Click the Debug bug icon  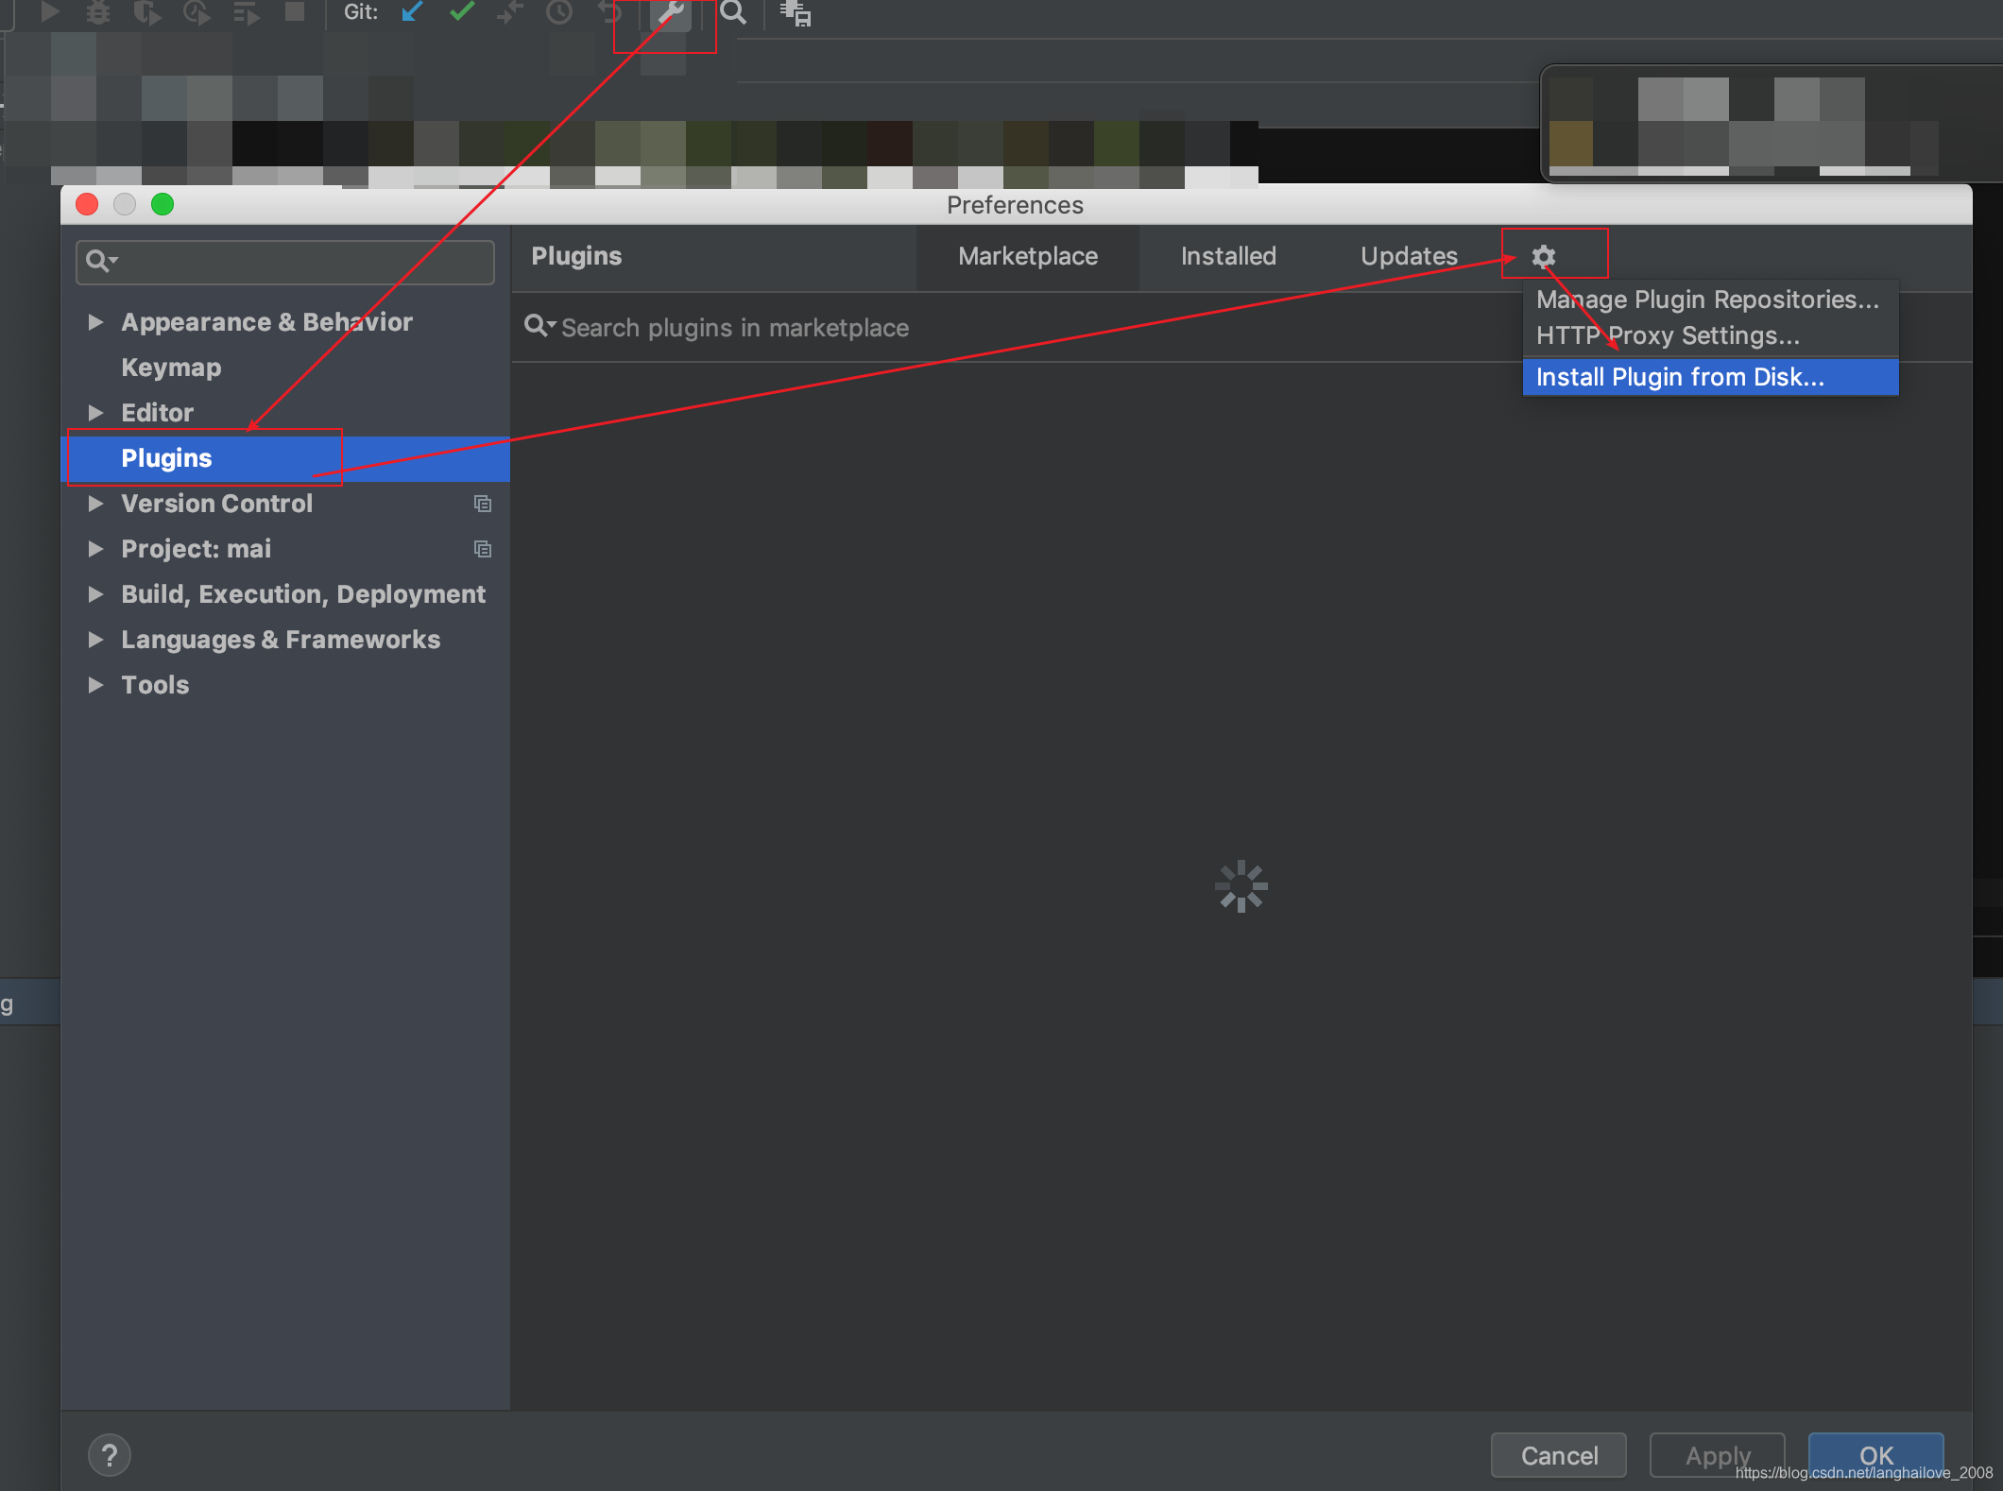(x=98, y=11)
